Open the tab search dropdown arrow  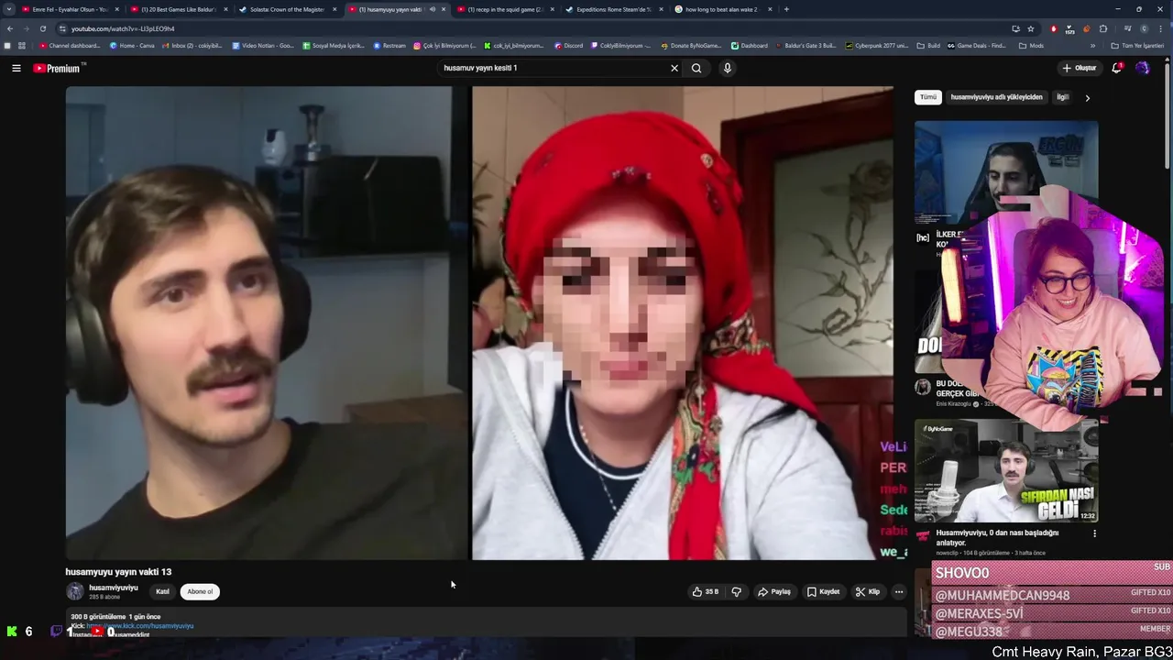click(9, 9)
